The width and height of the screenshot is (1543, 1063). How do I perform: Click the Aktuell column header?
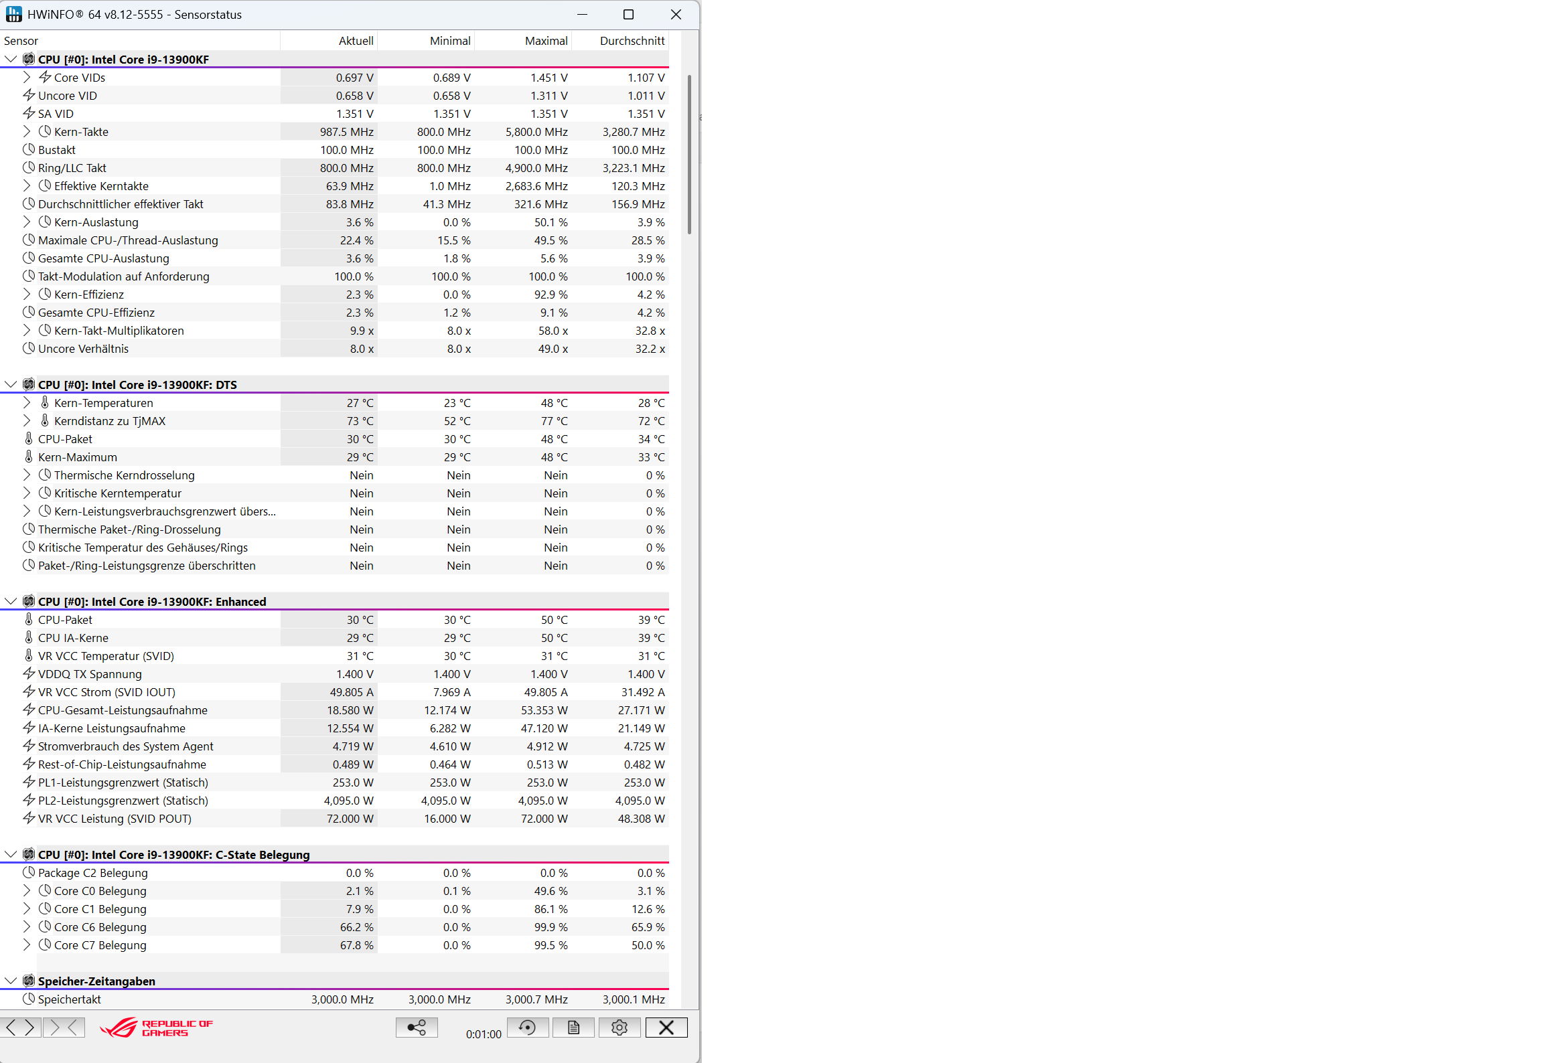tap(356, 41)
